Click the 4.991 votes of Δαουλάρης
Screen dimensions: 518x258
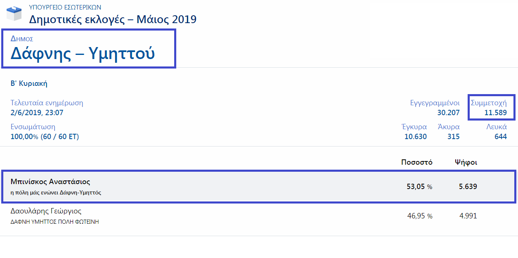[x=468, y=215]
